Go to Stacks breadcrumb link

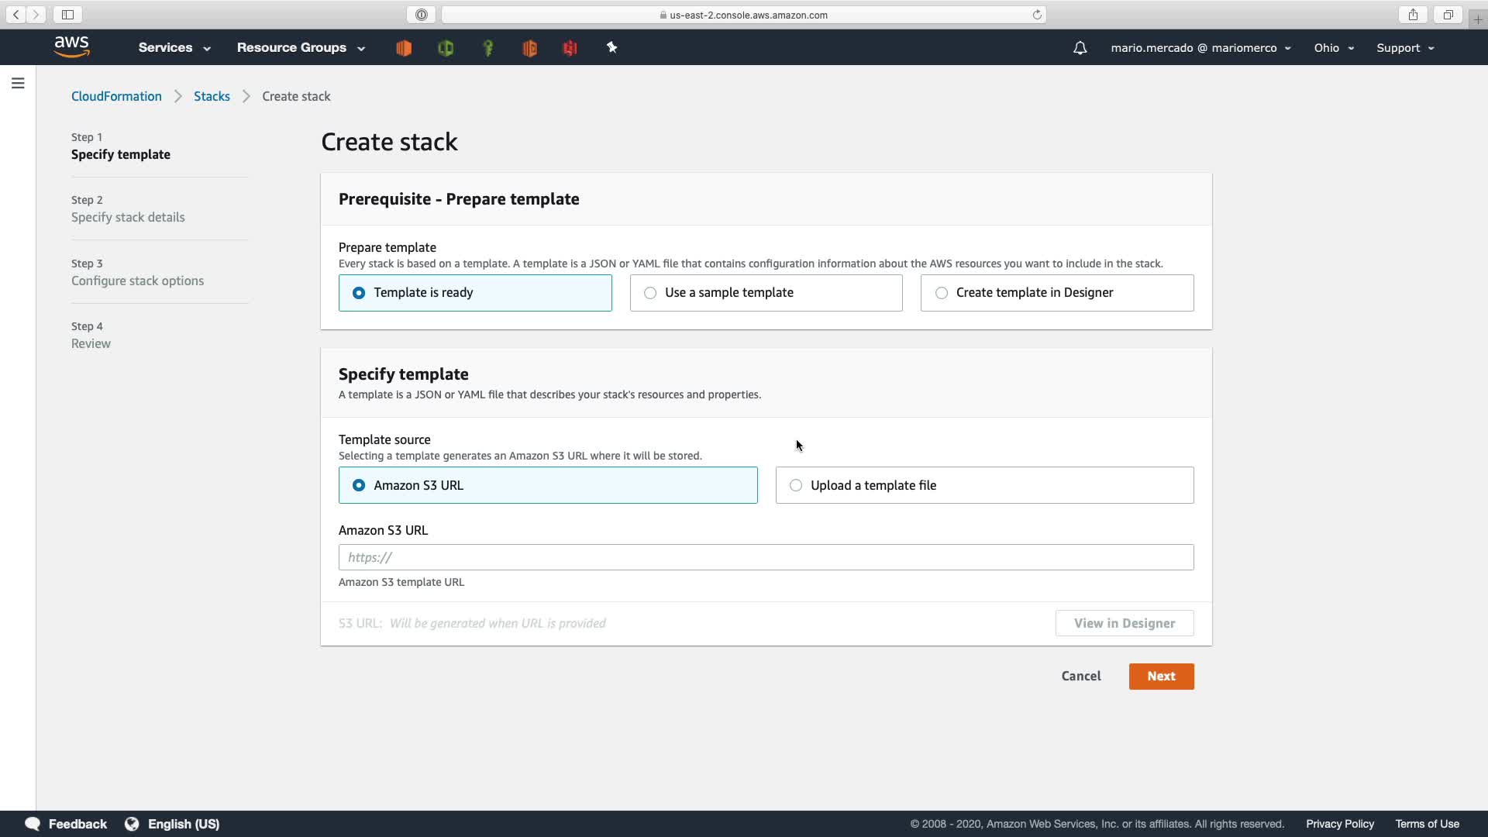[x=212, y=96]
